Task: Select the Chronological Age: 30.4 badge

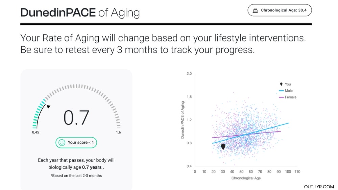Action: coord(280,10)
